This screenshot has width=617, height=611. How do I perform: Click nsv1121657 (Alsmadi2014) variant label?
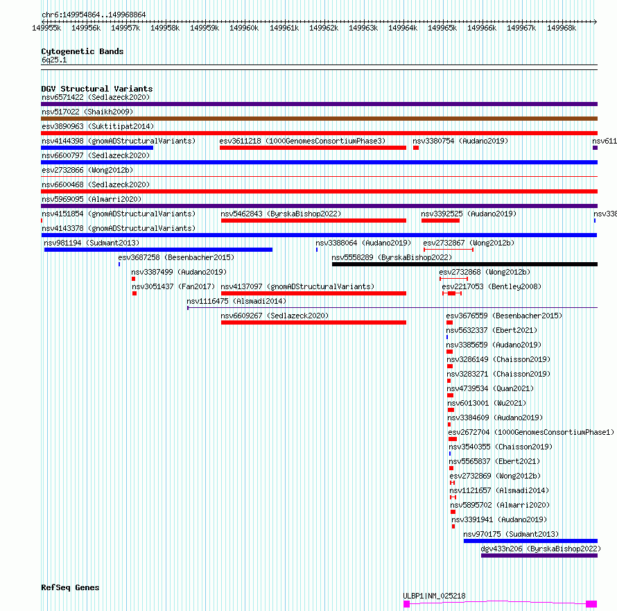point(499,490)
